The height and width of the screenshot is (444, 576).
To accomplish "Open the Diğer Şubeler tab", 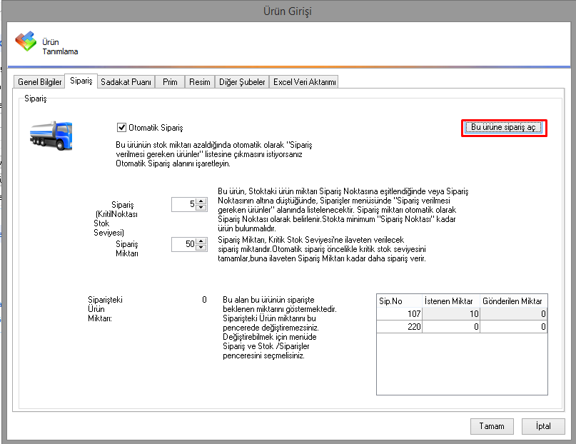I will [x=243, y=82].
